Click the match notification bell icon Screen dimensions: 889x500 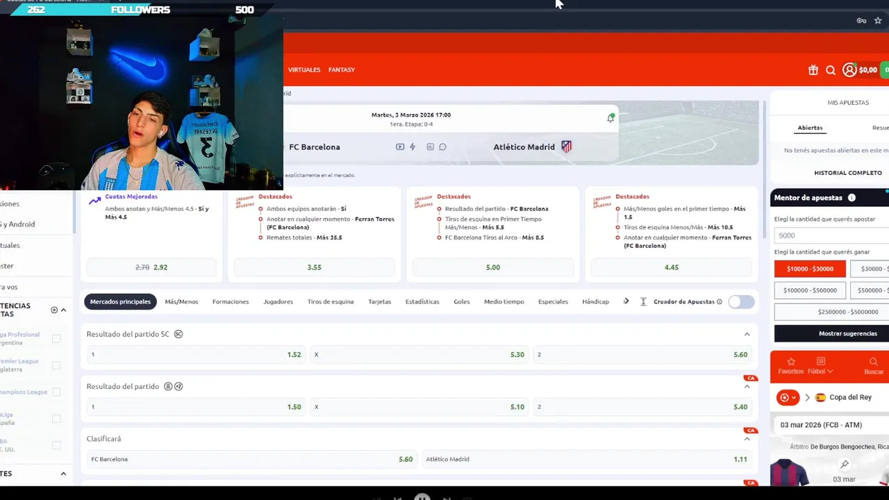point(610,118)
